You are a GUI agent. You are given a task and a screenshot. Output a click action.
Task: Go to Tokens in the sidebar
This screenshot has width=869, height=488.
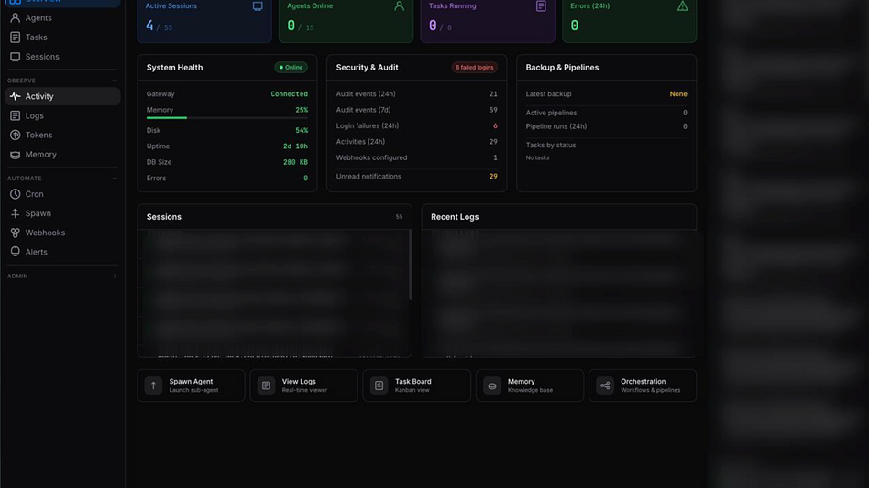(62, 135)
